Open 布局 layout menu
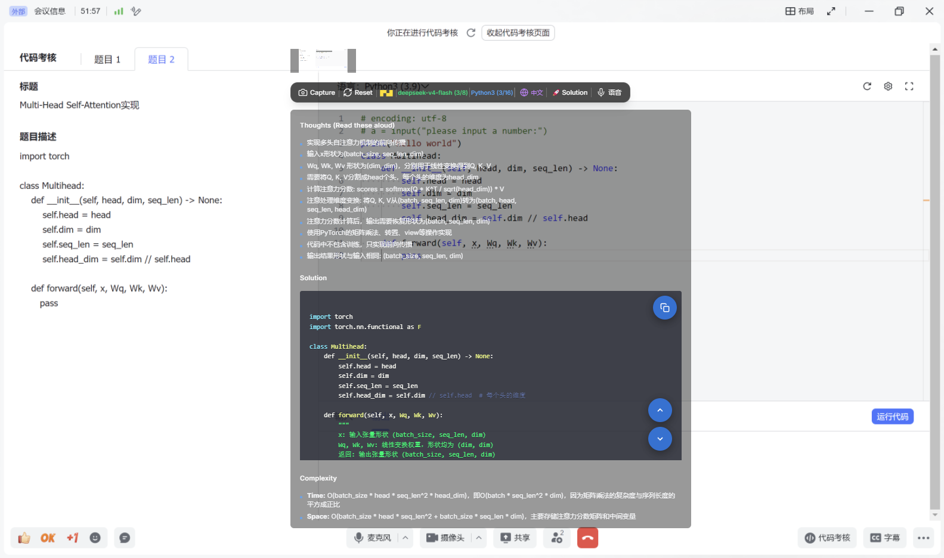 pyautogui.click(x=800, y=11)
